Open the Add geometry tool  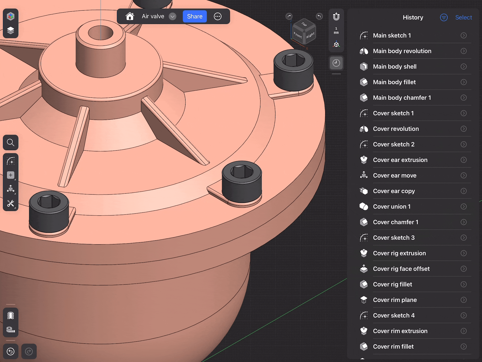pyautogui.click(x=11, y=175)
